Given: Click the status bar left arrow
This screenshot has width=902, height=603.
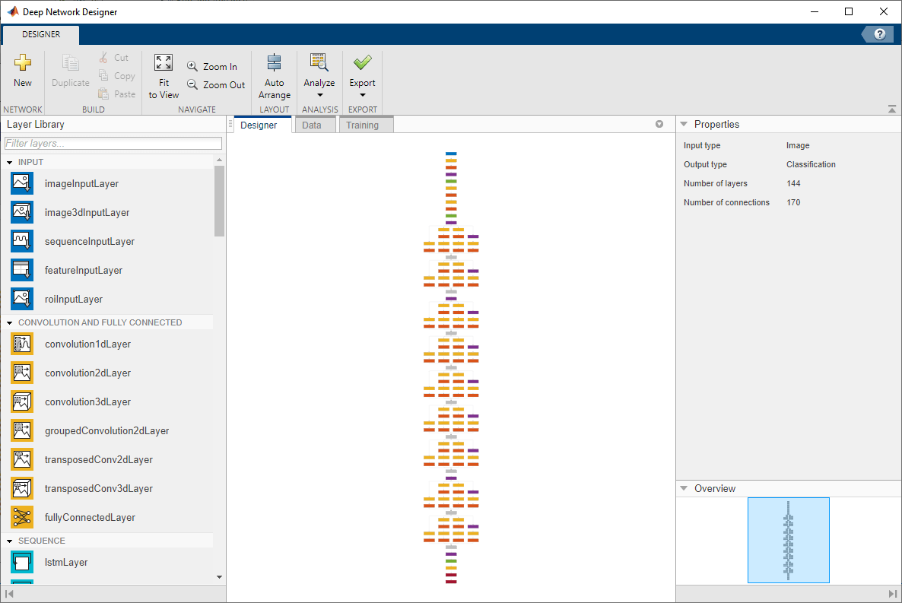Looking at the screenshot, I should (x=9, y=594).
